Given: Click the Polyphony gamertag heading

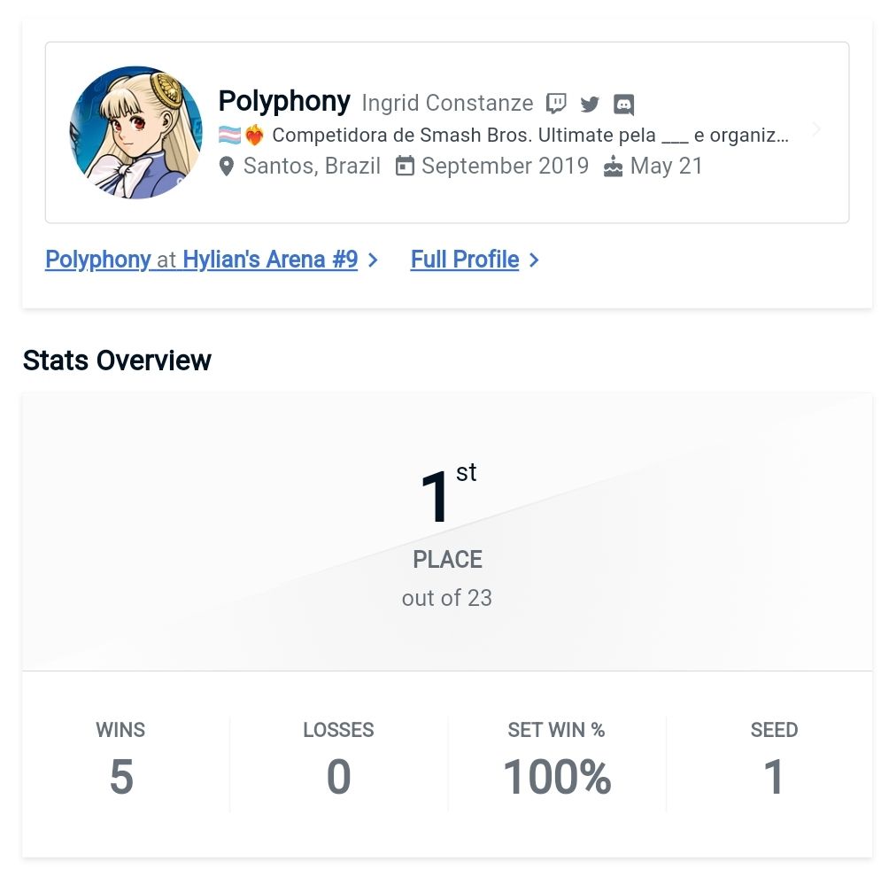Looking at the screenshot, I should point(284,101).
